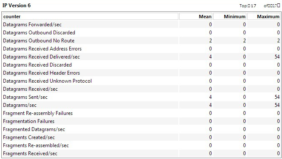Click Mean 4 for Received Delivered/sec
The height and width of the screenshot is (159, 282).
pos(210,57)
